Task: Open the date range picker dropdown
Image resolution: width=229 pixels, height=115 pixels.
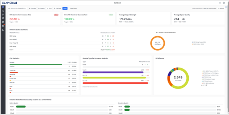Action: tap(17, 9)
